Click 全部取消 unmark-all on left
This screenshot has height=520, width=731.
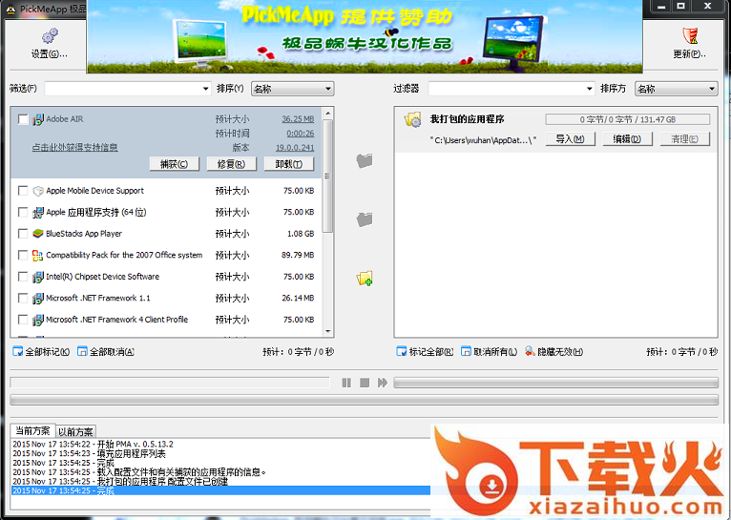(x=106, y=352)
